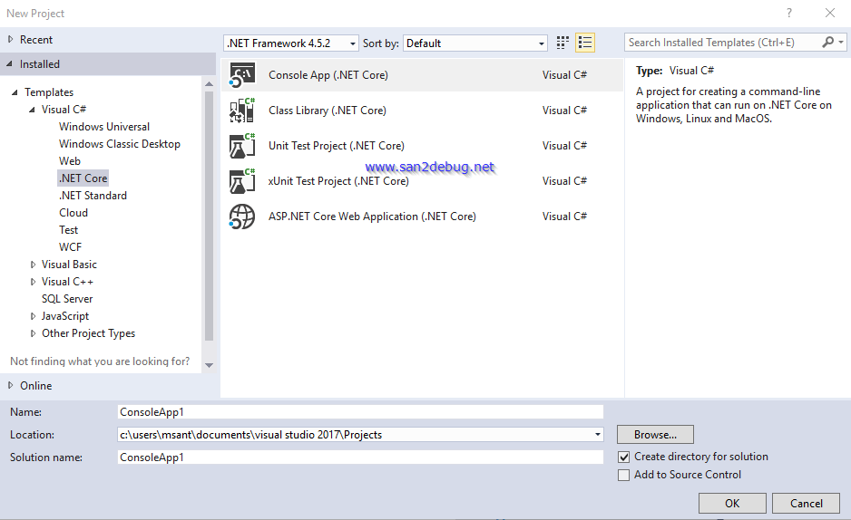
Task: Select the 'Console App (.NET Core)' template name
Action: [328, 75]
